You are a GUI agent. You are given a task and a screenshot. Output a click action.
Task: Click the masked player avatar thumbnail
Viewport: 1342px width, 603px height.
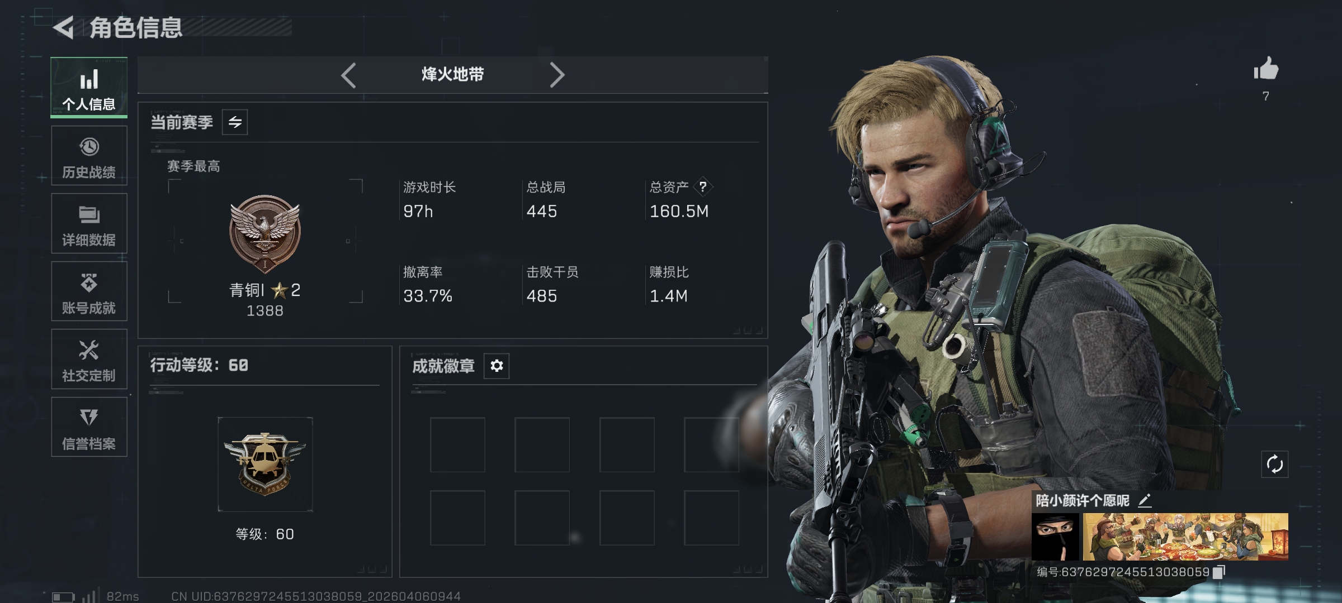point(1055,537)
